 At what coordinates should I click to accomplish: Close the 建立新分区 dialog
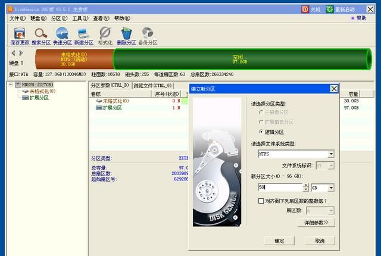[x=334, y=89]
